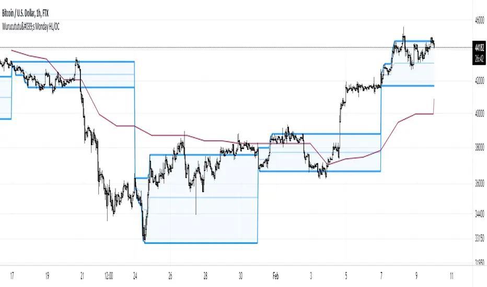
Task: Click the 40000 price axis label
Action: (x=479, y=114)
